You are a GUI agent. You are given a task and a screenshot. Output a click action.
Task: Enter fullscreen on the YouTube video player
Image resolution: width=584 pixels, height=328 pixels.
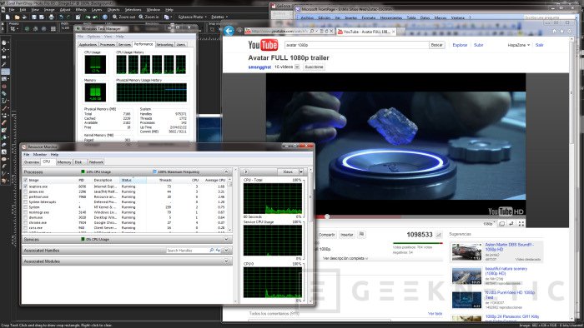pos(521,224)
